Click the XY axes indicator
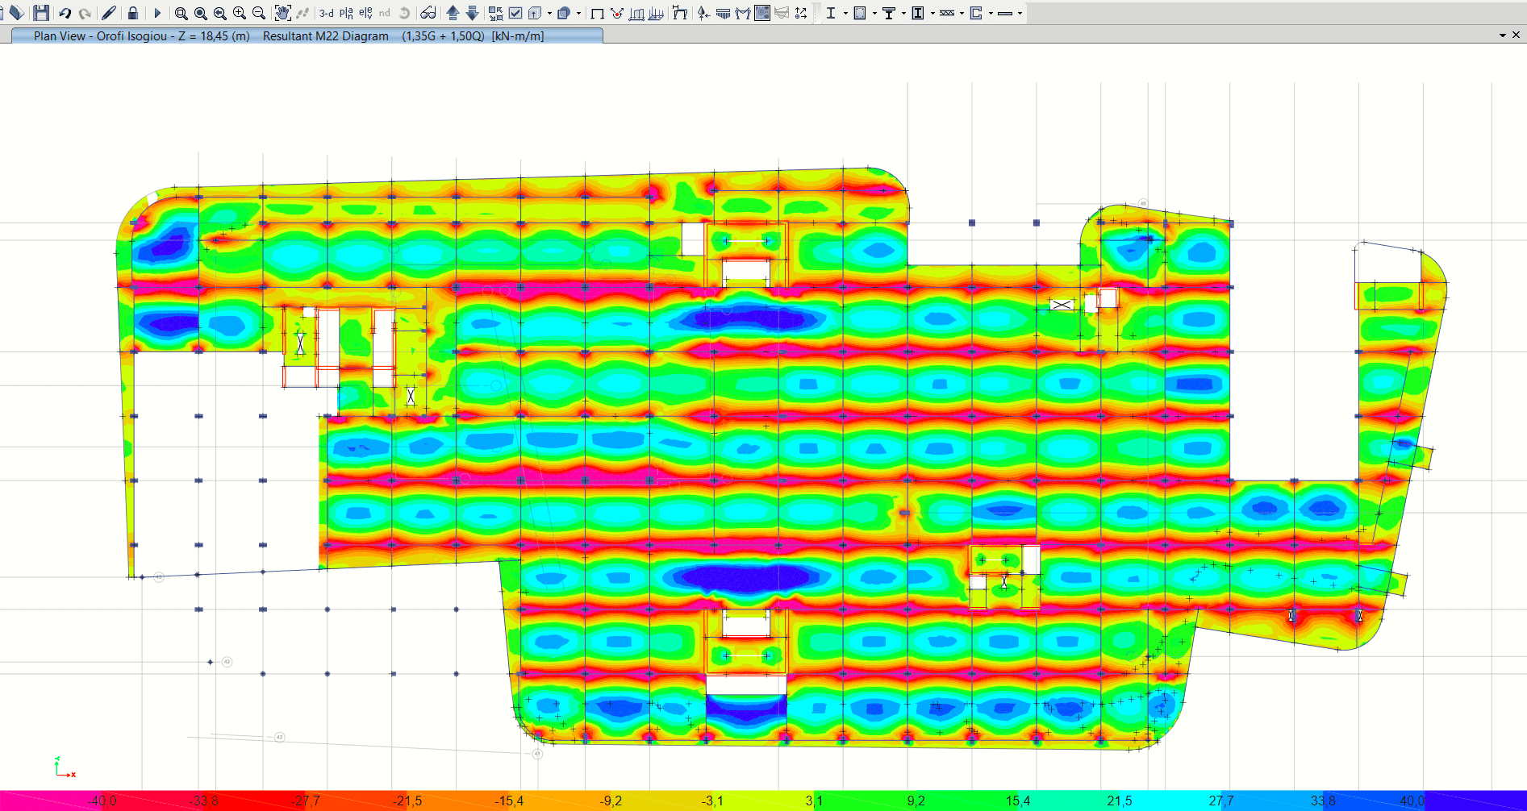1527x811 pixels. coord(64,767)
